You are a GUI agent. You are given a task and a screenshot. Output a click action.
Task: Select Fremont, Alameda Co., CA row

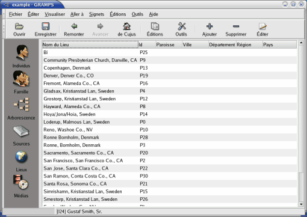coord(169,84)
